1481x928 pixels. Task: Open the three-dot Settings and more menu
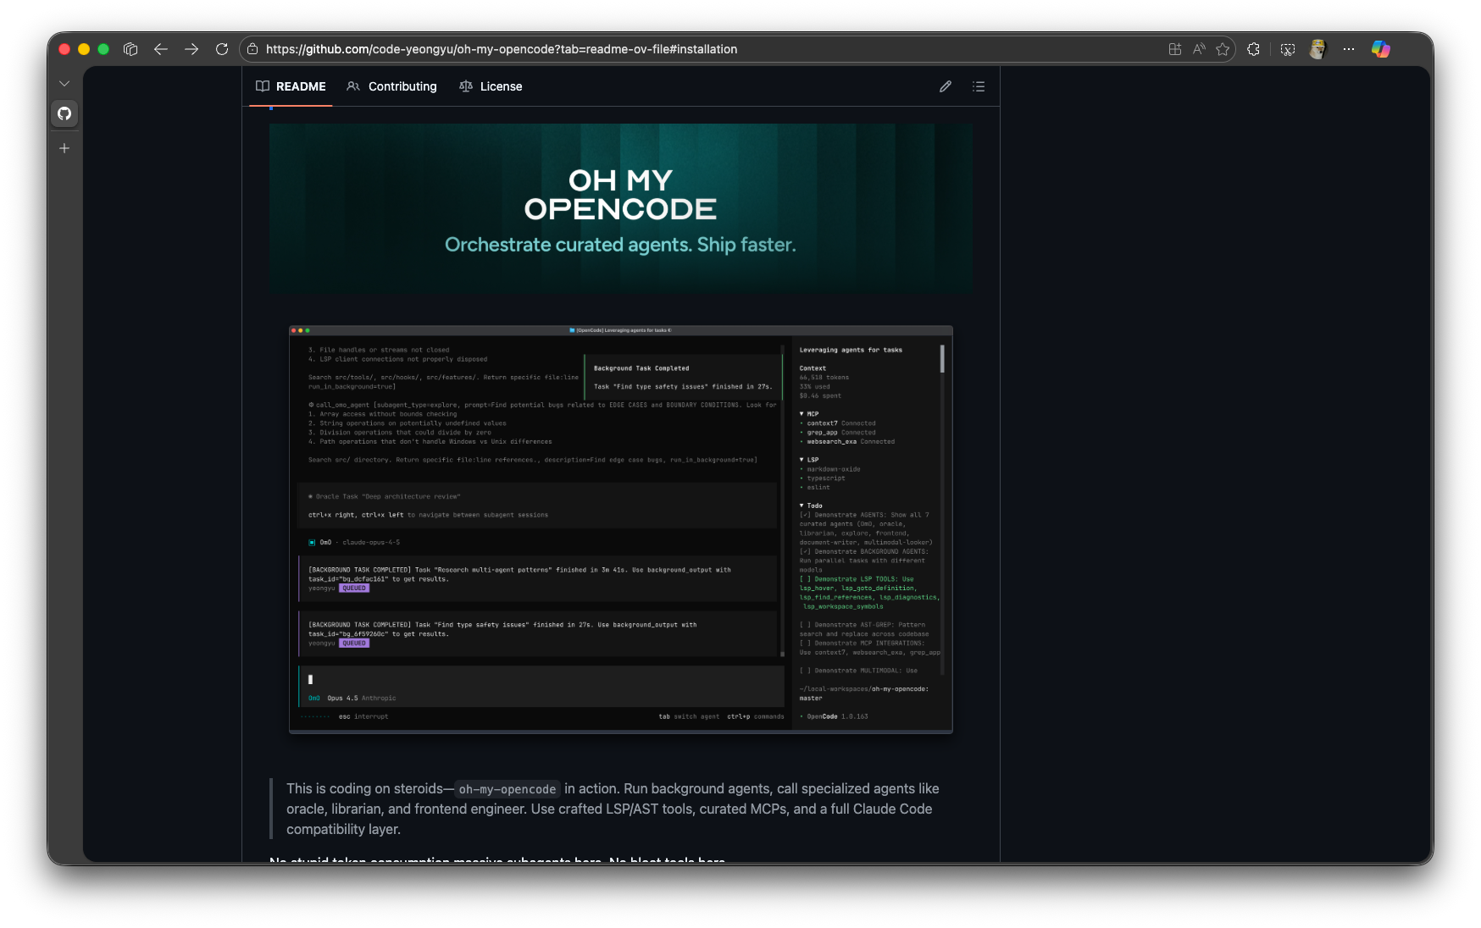click(1349, 49)
